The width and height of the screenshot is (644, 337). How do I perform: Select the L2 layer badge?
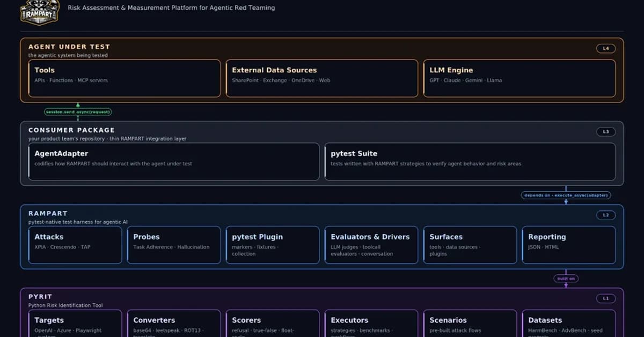pos(606,215)
